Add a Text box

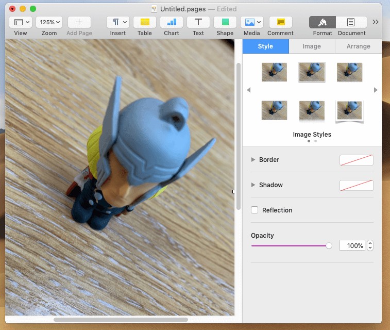point(198,22)
